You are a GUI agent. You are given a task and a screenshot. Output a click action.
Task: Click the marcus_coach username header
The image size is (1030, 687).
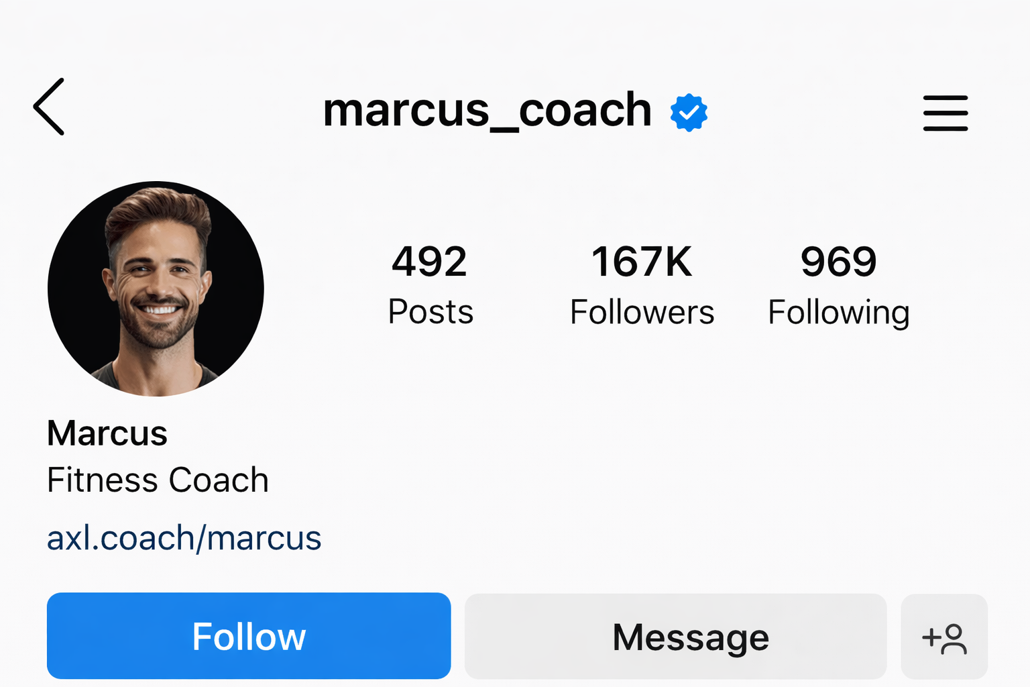coord(488,111)
